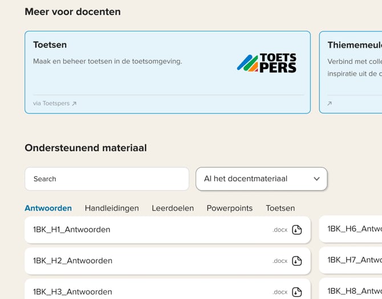Open 1BK_H7_Antwoorden file row
The height and width of the screenshot is (299, 382).
(351, 260)
